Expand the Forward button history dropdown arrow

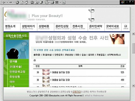pyautogui.click(x=14, y=2)
